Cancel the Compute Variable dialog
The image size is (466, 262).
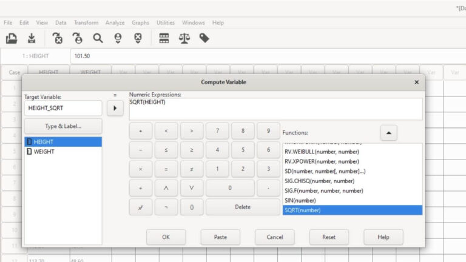coord(275,237)
